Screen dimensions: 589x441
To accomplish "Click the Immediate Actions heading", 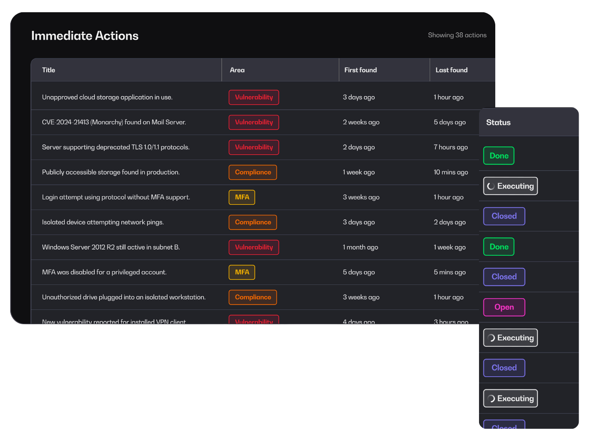I will (85, 35).
